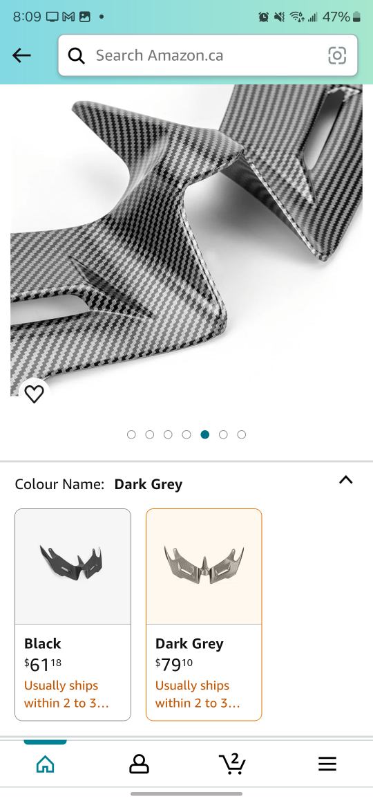The height and width of the screenshot is (801, 373).
Task: Open hamburger menu icon
Action: [327, 764]
